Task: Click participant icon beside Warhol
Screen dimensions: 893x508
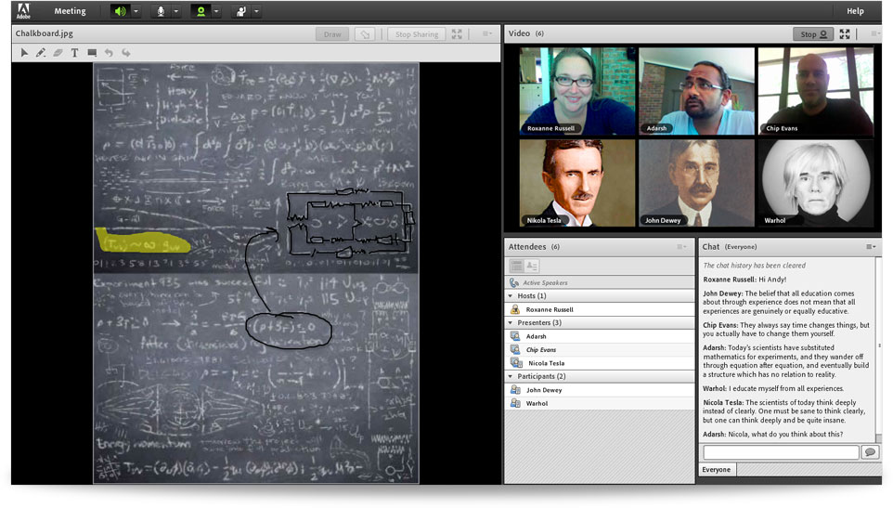Action: tap(515, 403)
